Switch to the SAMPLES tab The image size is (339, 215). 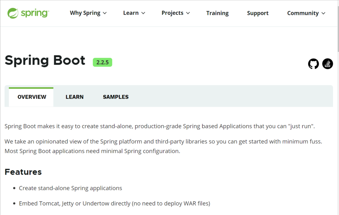point(116,97)
